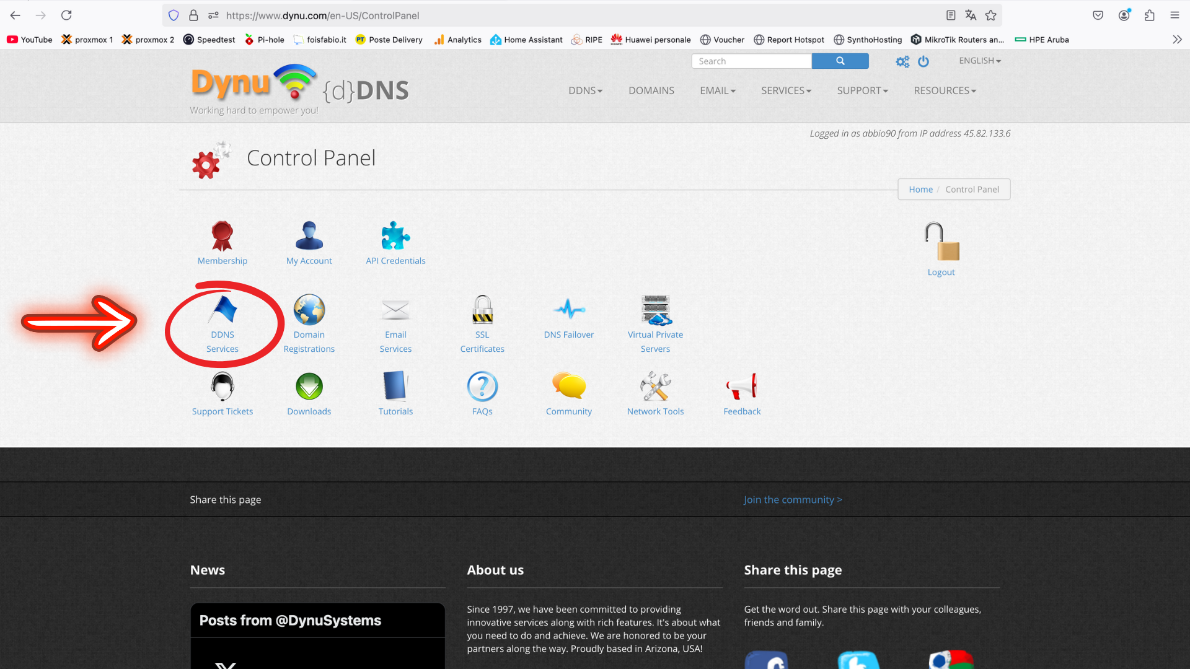Open reader view icon in address bar
The height and width of the screenshot is (669, 1190).
[951, 15]
